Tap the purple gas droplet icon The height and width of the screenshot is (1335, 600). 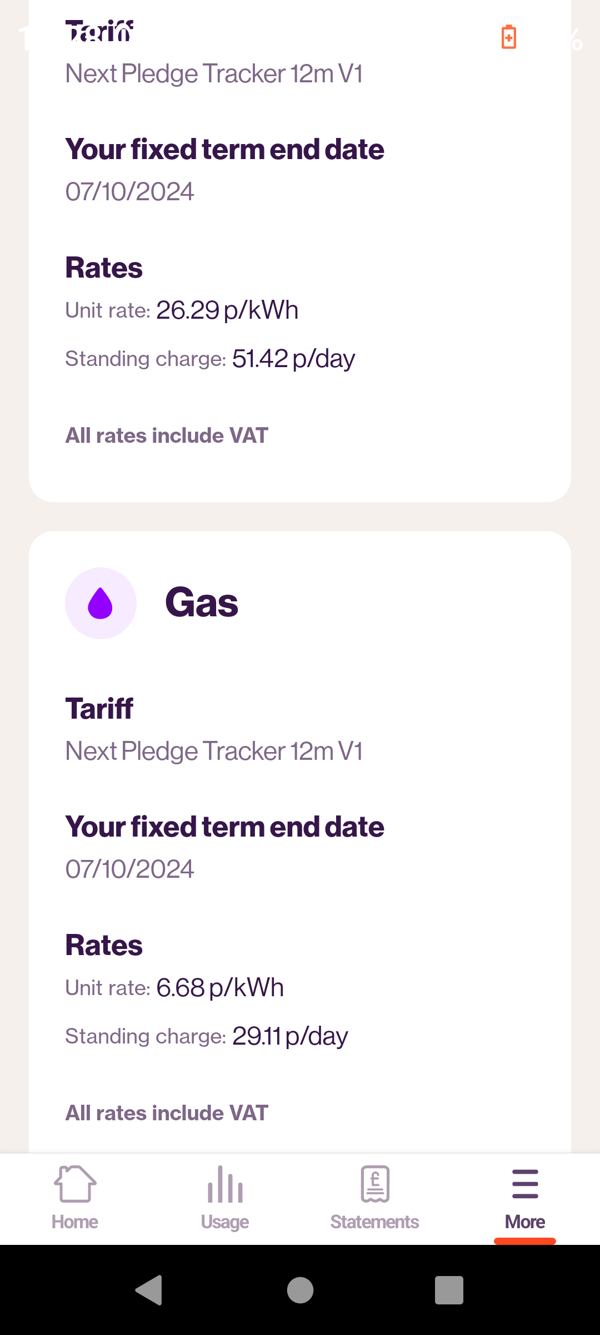coord(101,604)
